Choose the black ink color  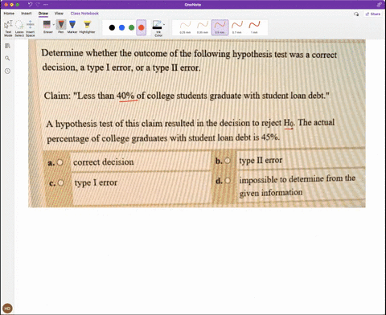point(112,27)
